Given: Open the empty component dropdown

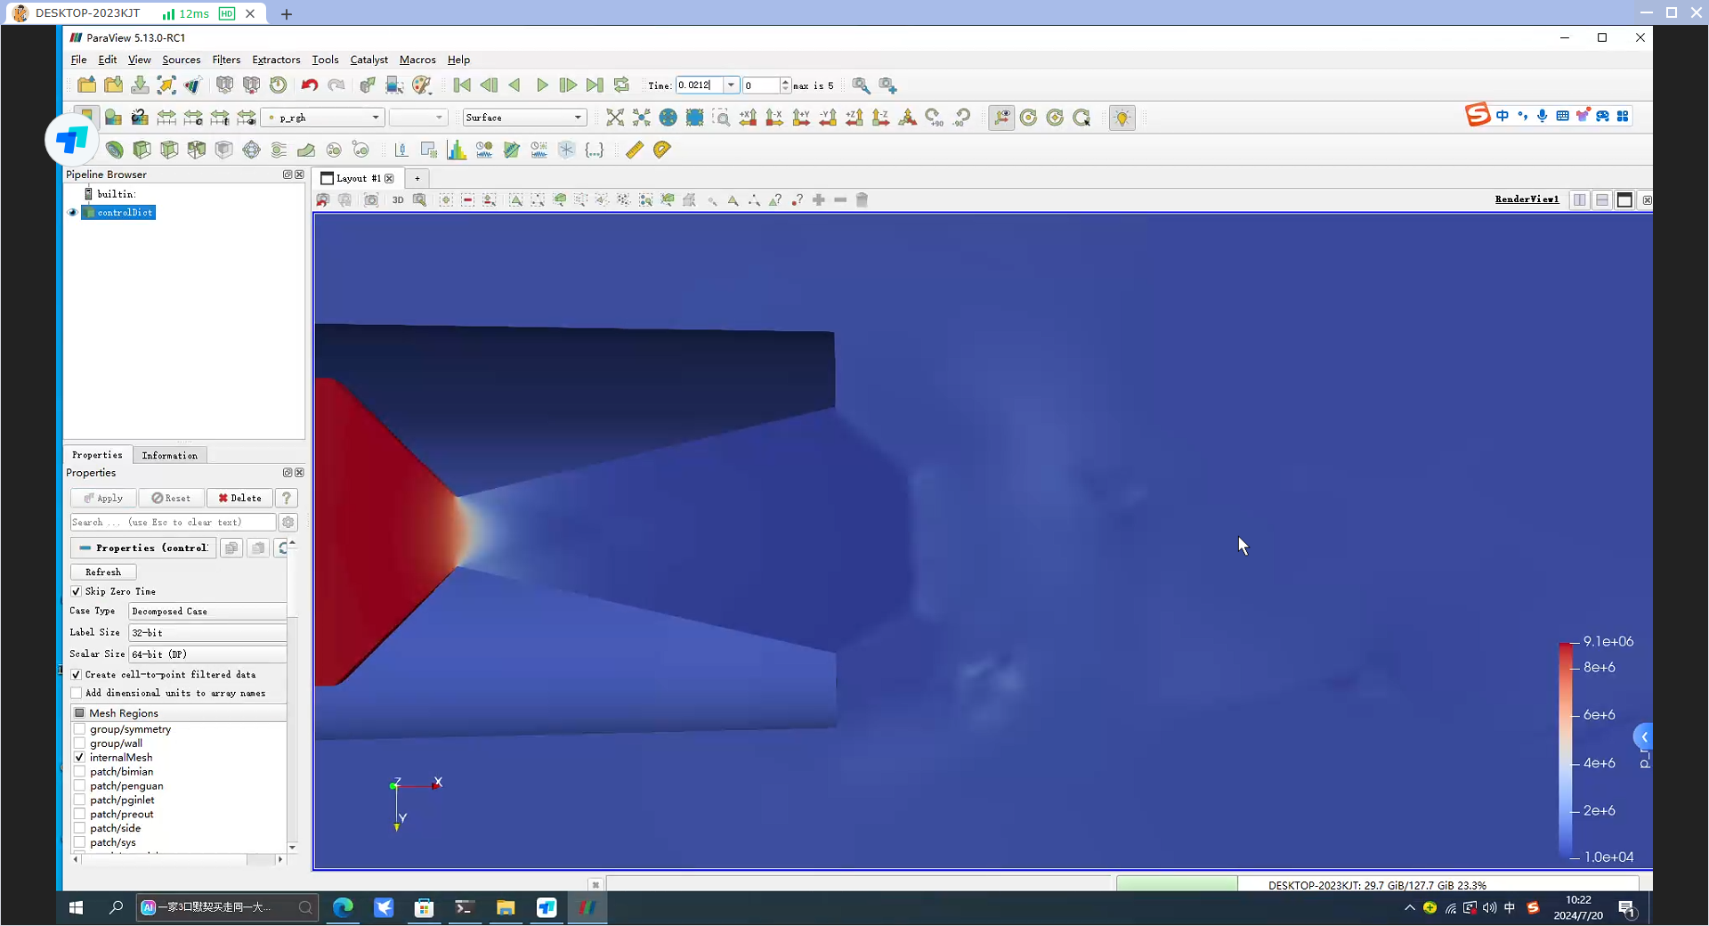Looking at the screenshot, I should click(417, 118).
